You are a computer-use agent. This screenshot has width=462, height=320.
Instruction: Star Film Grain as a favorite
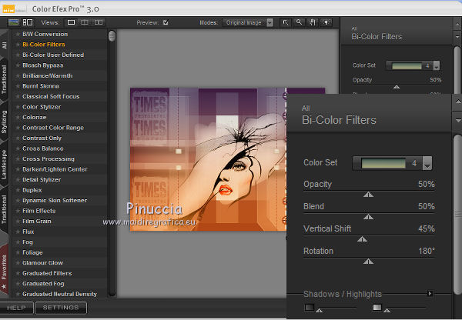coord(18,221)
